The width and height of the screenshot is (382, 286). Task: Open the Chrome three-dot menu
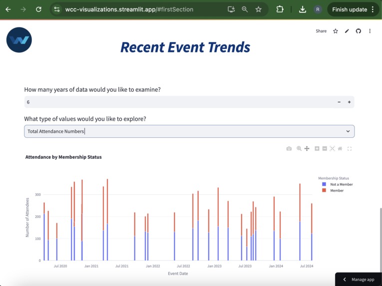click(x=373, y=9)
